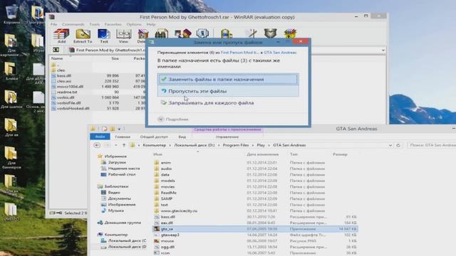Select the Для баннеров desktop folder

[x=11, y=157]
